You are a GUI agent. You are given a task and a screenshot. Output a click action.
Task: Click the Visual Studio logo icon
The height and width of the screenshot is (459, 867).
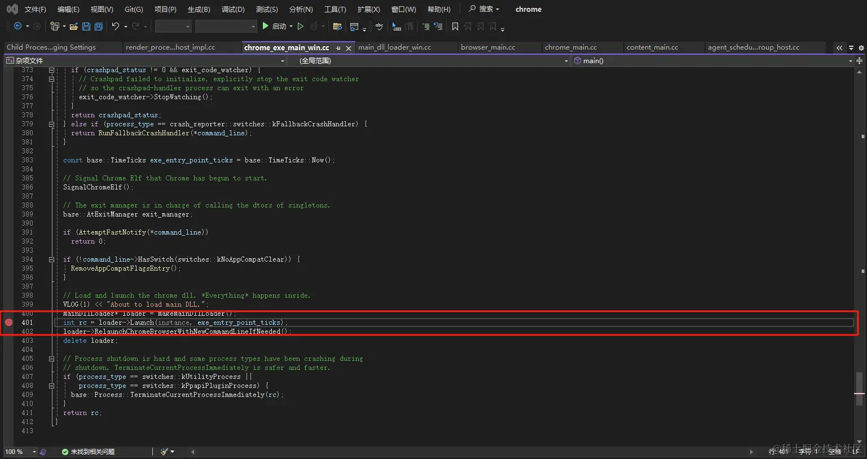click(x=12, y=9)
